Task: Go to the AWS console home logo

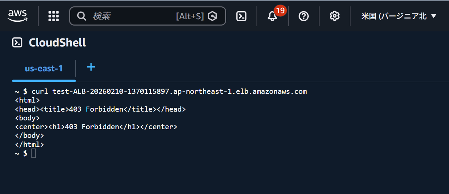Action: (18, 16)
